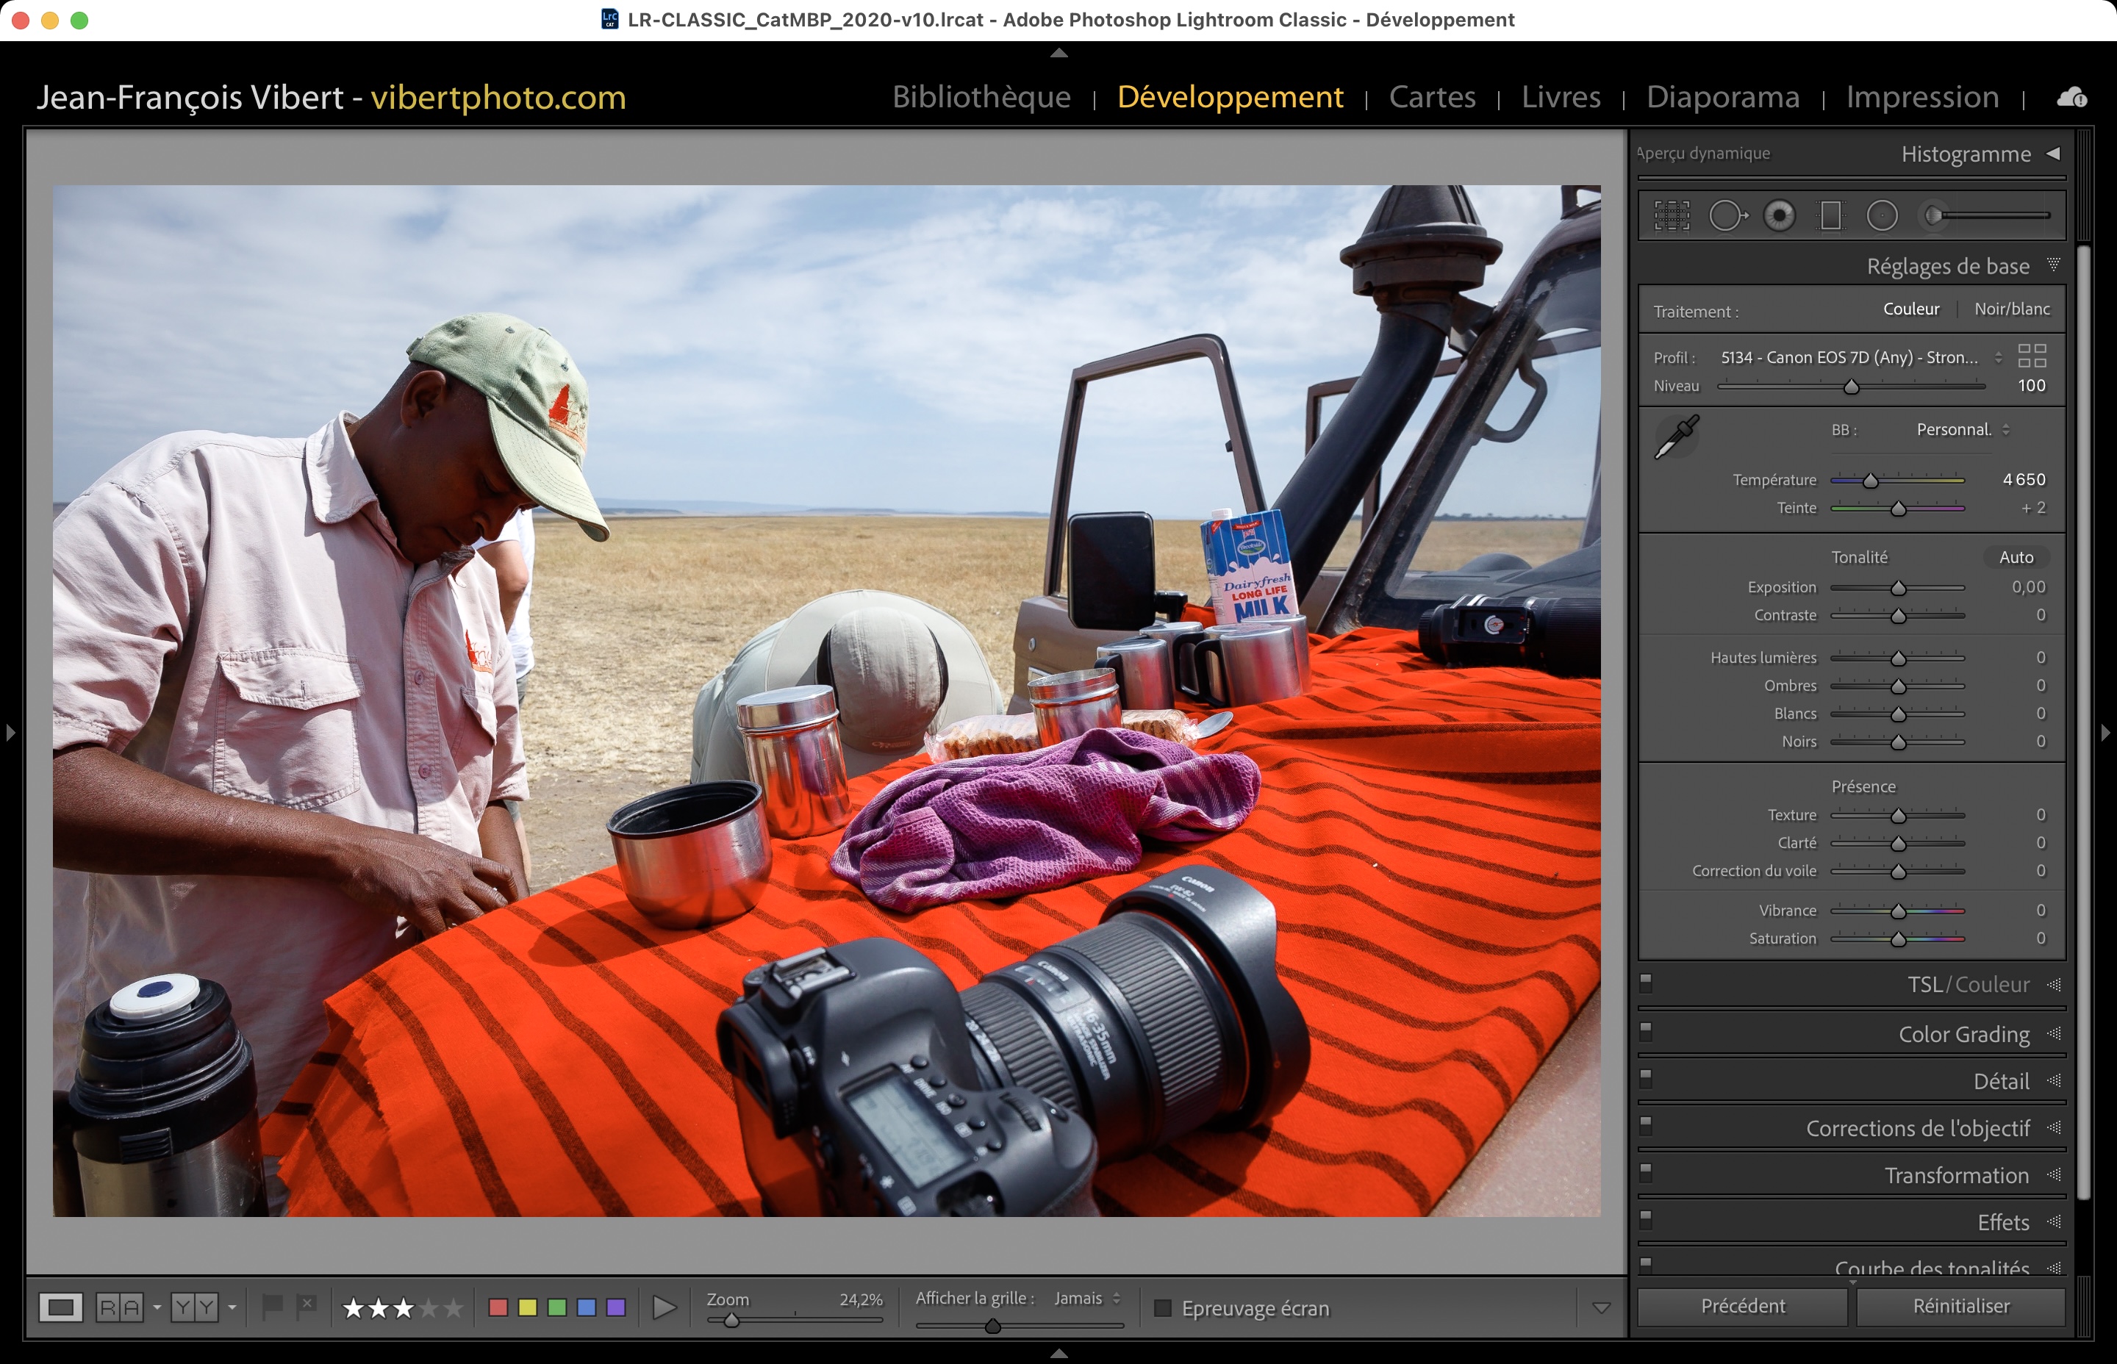
Task: Click the Réinitialiser button
Action: coord(1960,1307)
